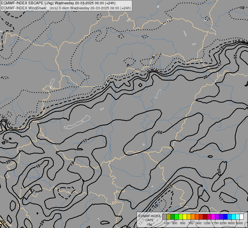This screenshot has width=248, height=228.
Task: Click the pure yellow legend swatch
Action: point(185,217)
